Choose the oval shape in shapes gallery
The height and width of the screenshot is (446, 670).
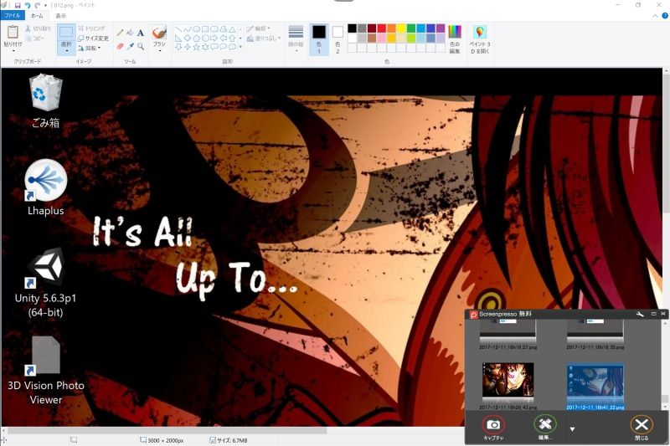(x=196, y=29)
